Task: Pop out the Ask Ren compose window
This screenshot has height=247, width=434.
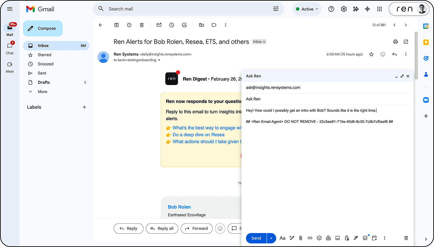Action: pyautogui.click(x=402, y=76)
